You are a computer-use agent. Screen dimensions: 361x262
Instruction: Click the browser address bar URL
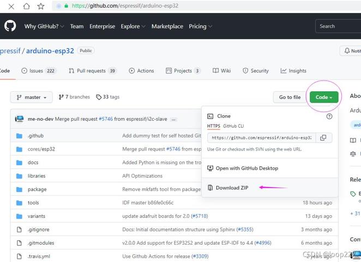(125, 6)
